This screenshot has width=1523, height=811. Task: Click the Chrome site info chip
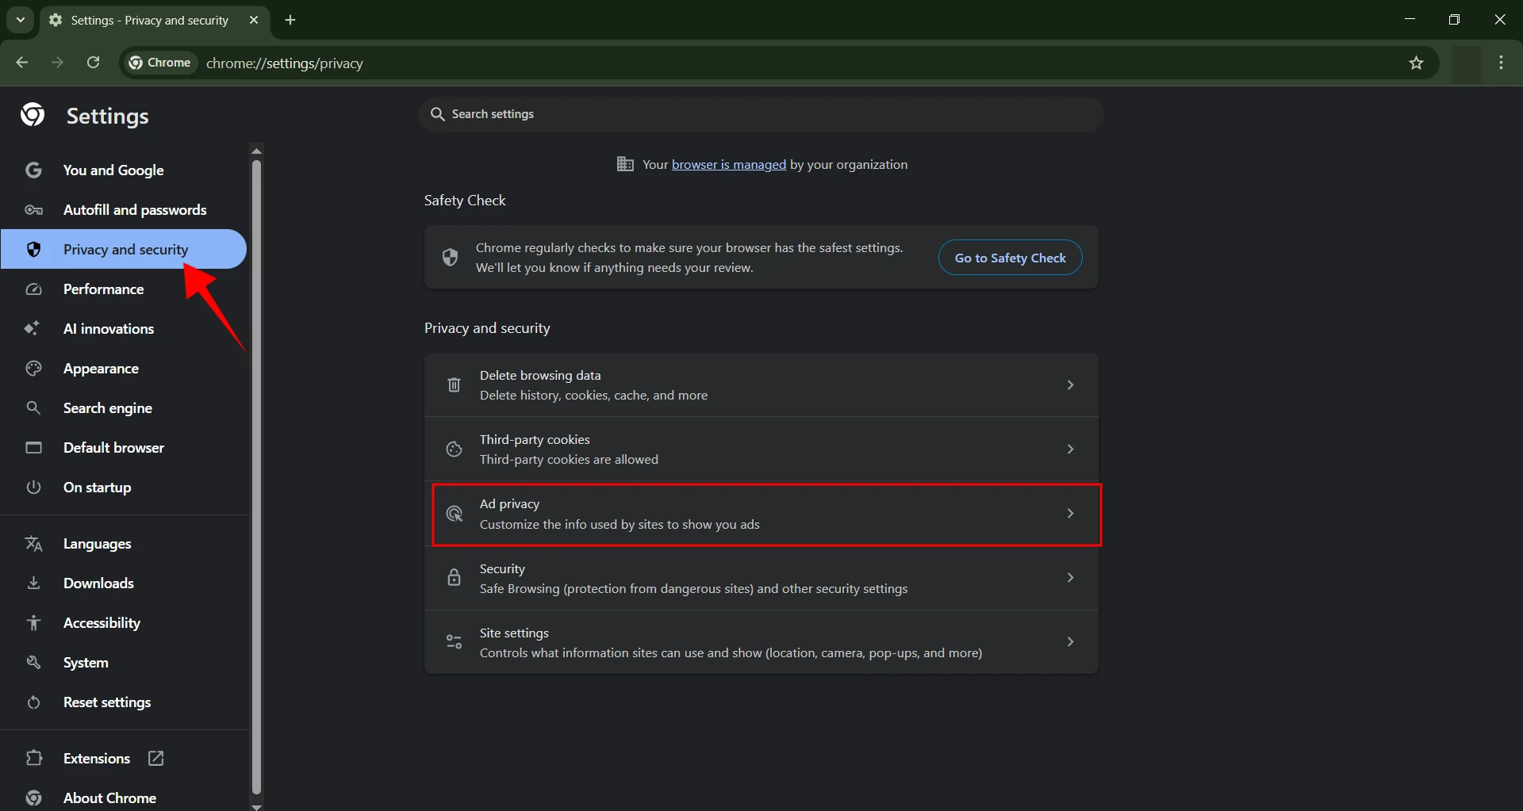pyautogui.click(x=160, y=63)
